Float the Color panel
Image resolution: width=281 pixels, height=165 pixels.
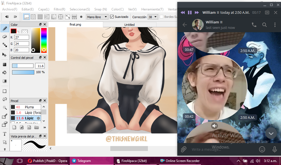tap(40, 24)
